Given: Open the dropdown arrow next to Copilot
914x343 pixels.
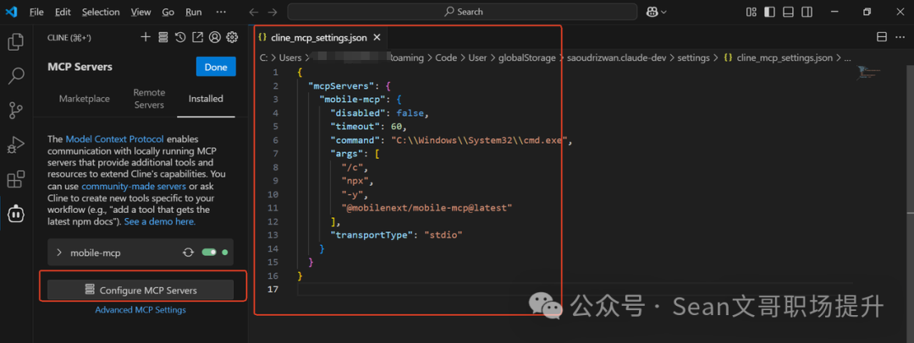Looking at the screenshot, I should click(x=663, y=12).
